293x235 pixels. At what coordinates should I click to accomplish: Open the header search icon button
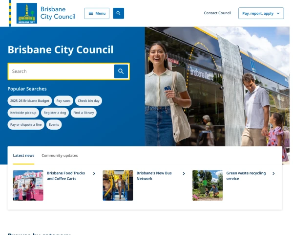119,13
